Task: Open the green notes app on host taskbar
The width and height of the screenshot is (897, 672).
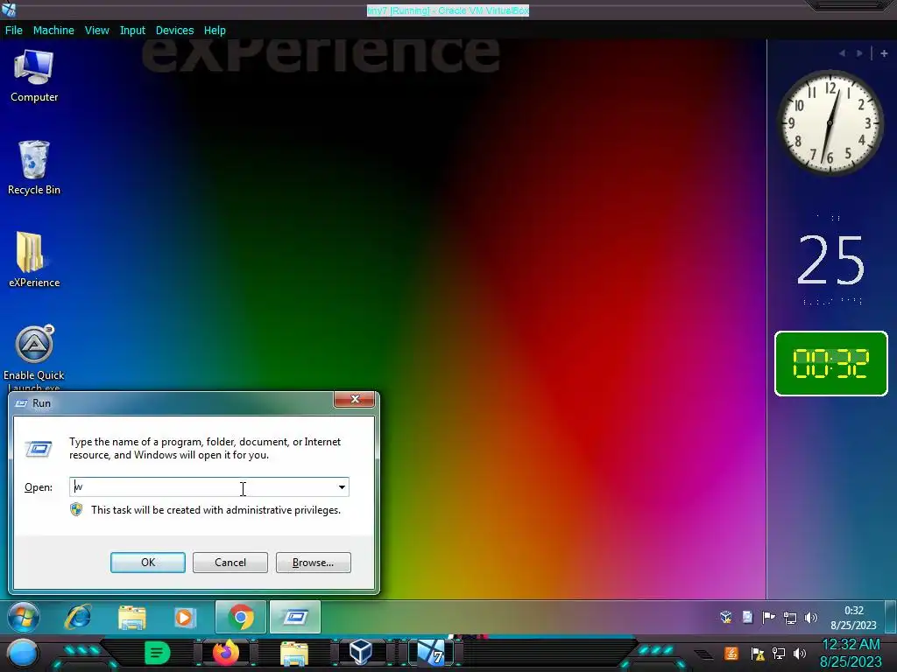Action: [x=158, y=653]
